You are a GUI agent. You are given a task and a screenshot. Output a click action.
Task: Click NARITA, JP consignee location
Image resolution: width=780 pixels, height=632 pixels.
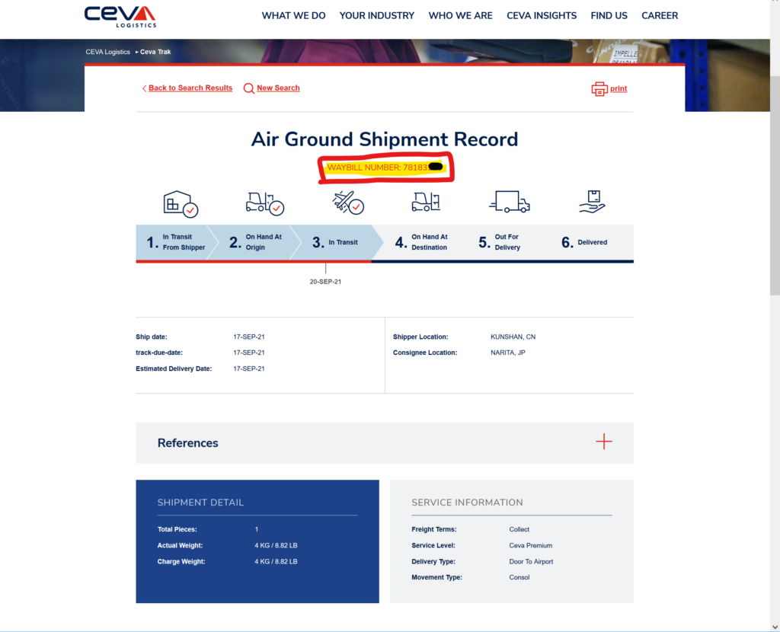[x=508, y=353]
